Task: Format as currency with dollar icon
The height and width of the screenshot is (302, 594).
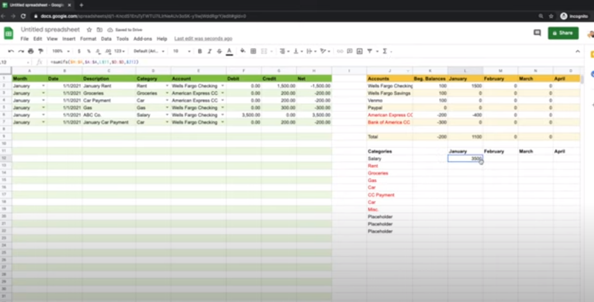Action: point(79,51)
